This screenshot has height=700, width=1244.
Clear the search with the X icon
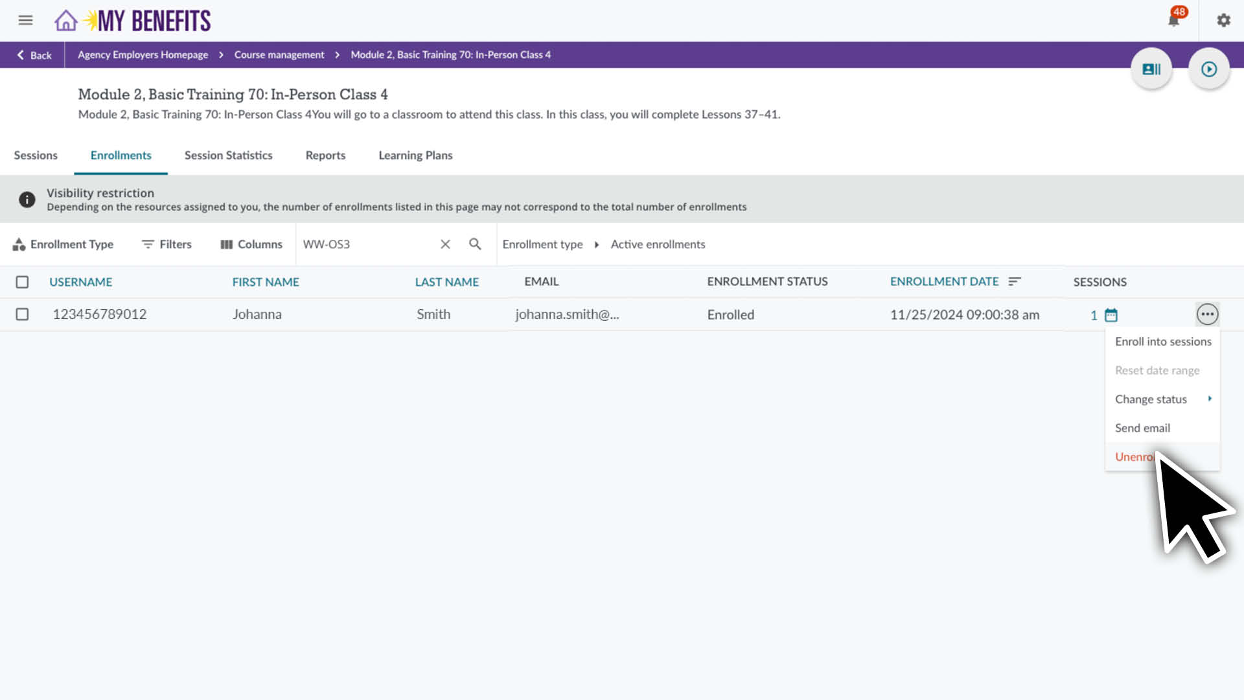point(445,244)
